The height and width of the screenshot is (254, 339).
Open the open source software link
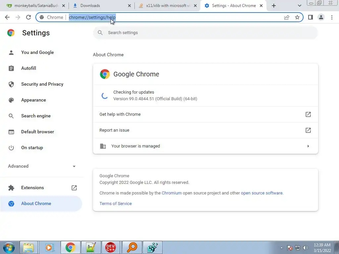pyautogui.click(x=262, y=193)
